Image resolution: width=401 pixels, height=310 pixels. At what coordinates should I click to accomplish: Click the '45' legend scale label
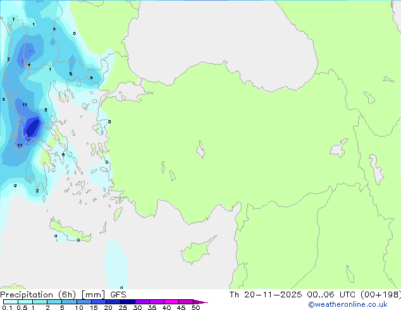181,307
